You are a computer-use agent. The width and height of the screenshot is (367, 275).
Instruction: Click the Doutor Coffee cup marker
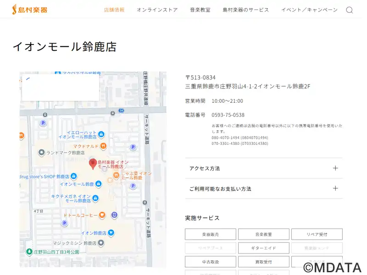tap(102, 215)
